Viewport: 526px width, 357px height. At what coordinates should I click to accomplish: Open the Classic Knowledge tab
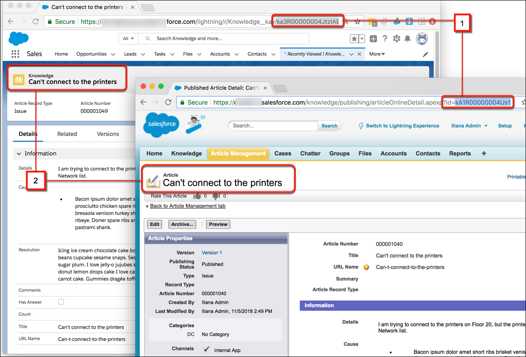(187, 154)
